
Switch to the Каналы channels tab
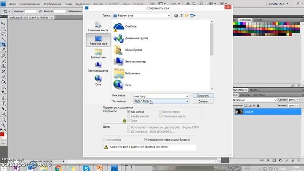245,95
